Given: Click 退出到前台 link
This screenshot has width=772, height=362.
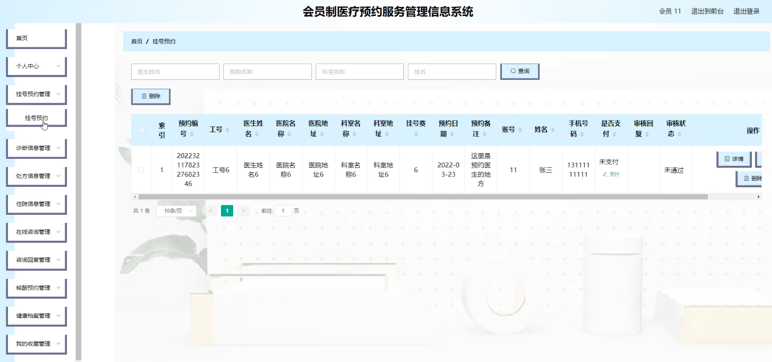Looking at the screenshot, I should (x=707, y=11).
